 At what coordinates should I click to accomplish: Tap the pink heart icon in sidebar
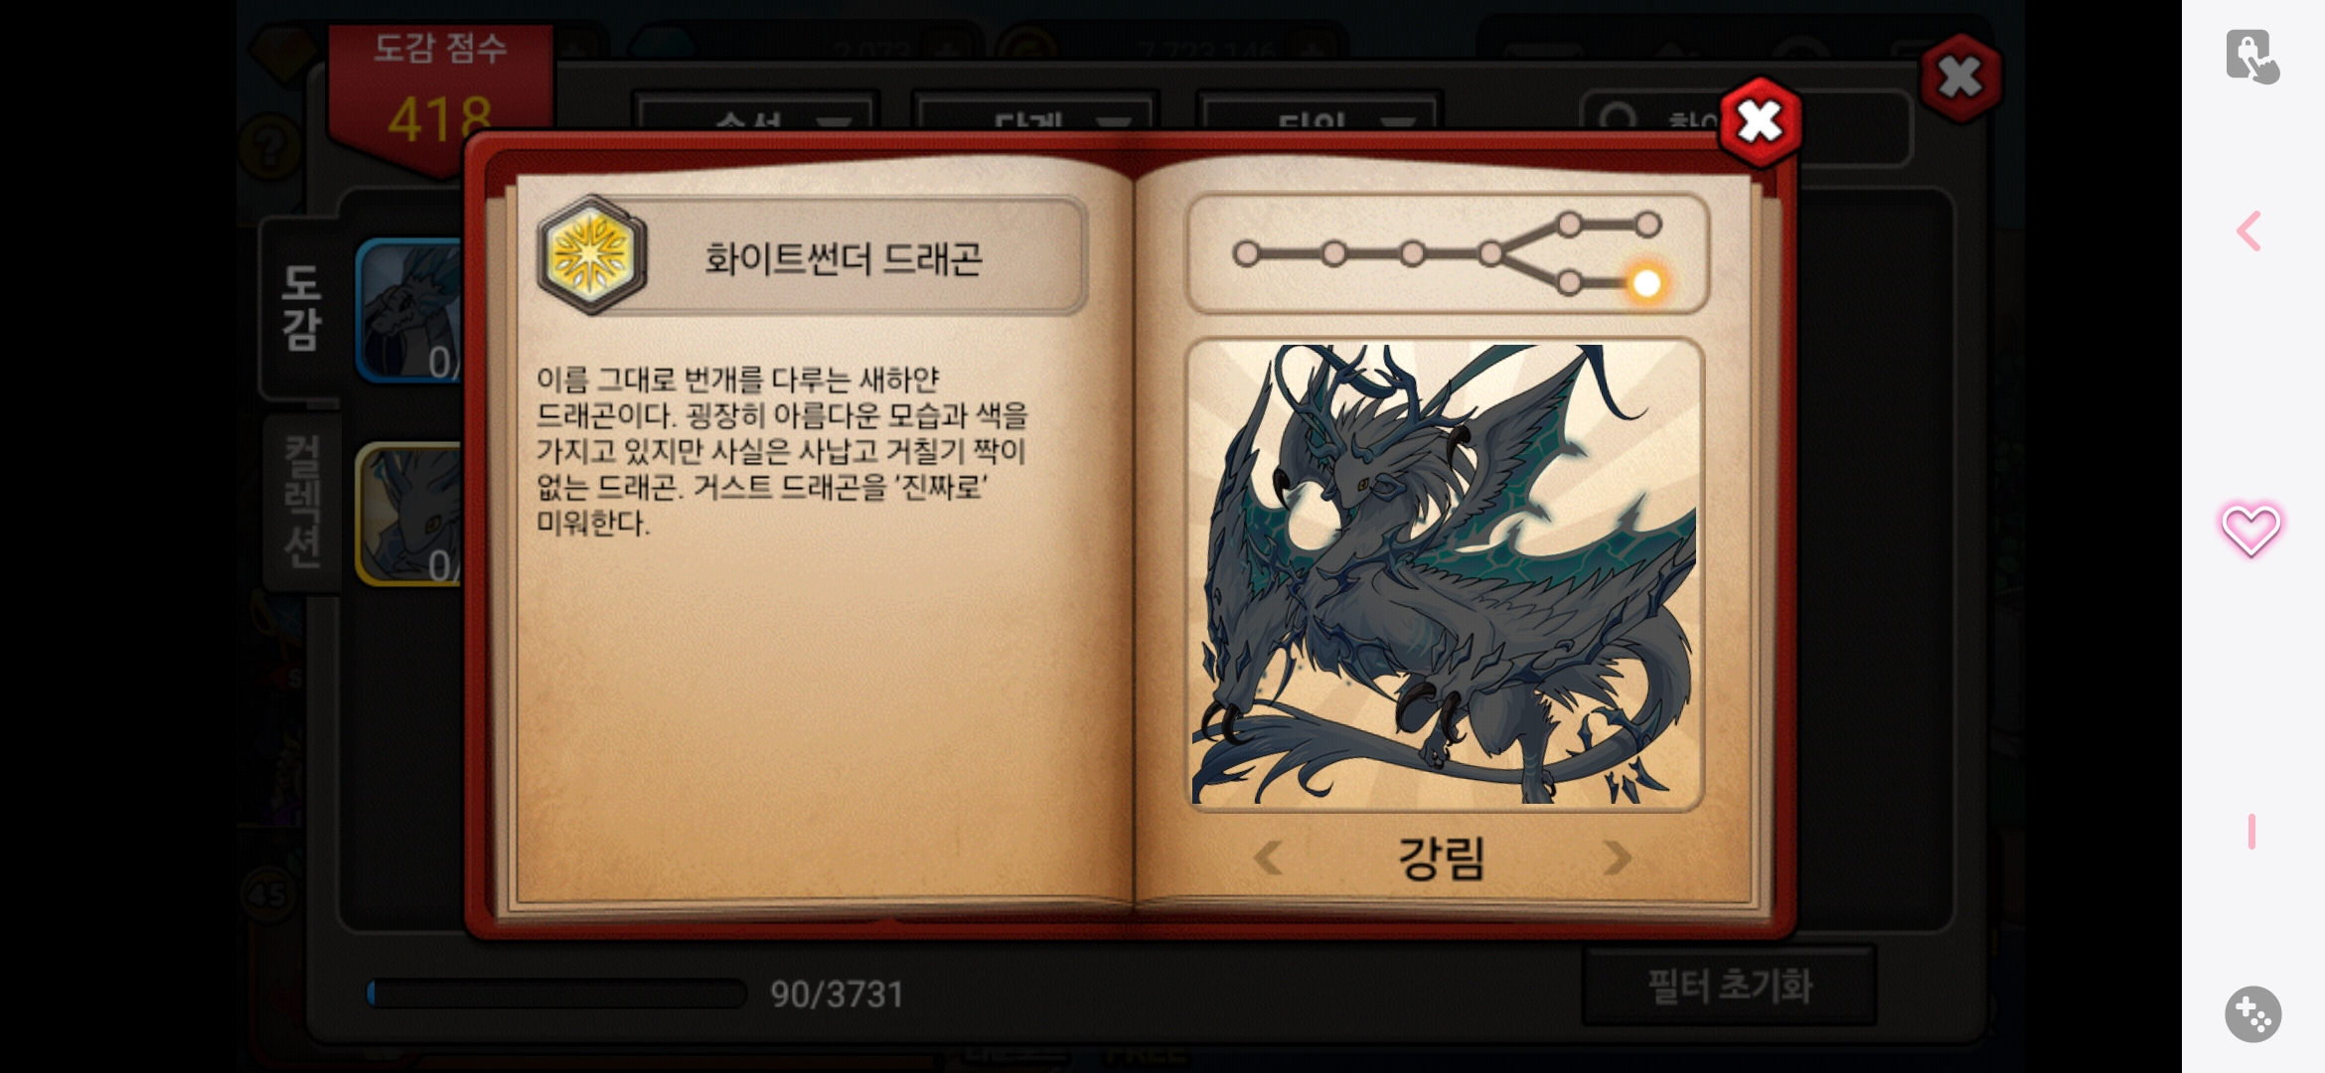click(x=2250, y=530)
